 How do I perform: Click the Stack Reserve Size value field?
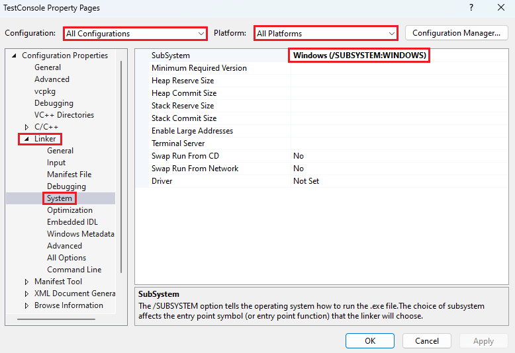pyautogui.click(x=399, y=106)
